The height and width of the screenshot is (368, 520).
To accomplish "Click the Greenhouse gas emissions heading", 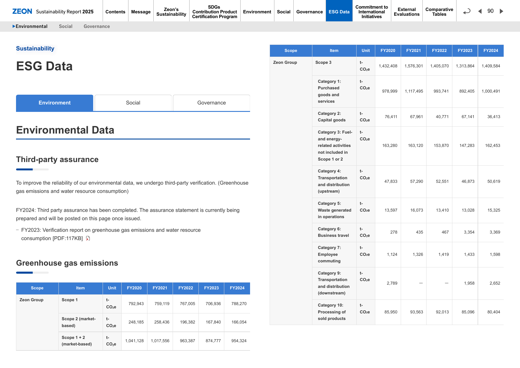I will pyautogui.click(x=67, y=263).
